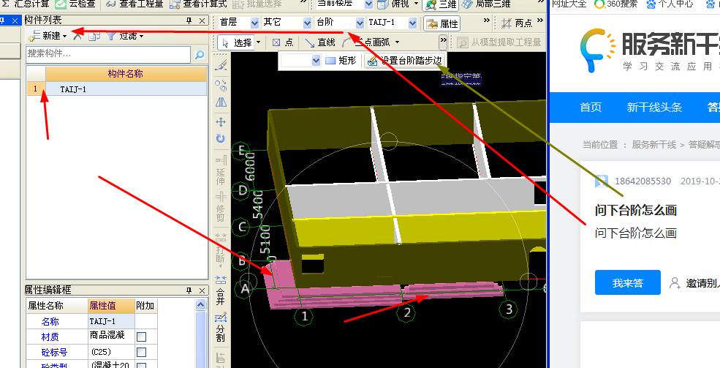
Task: Tick the 附加 checkbox for 砼标号
Action: click(141, 352)
